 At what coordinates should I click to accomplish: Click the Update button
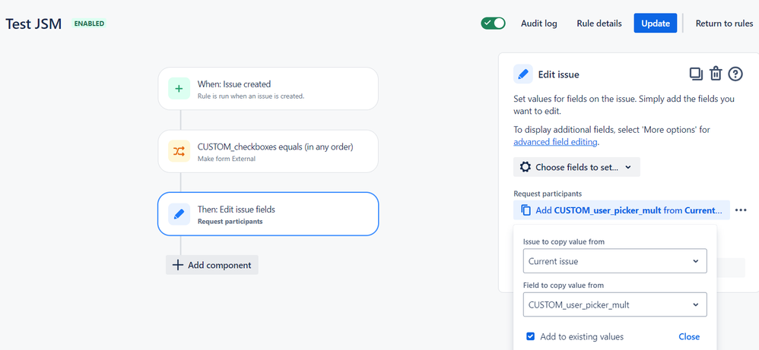[655, 24]
